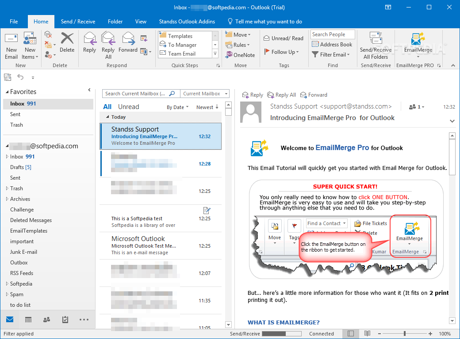Image resolution: width=460 pixels, height=339 pixels.
Task: Click Tell me what you want to do
Action: [264, 21]
